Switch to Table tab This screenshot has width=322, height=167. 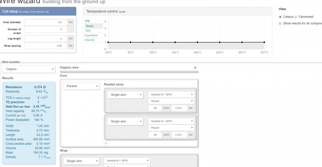pos(88,31)
